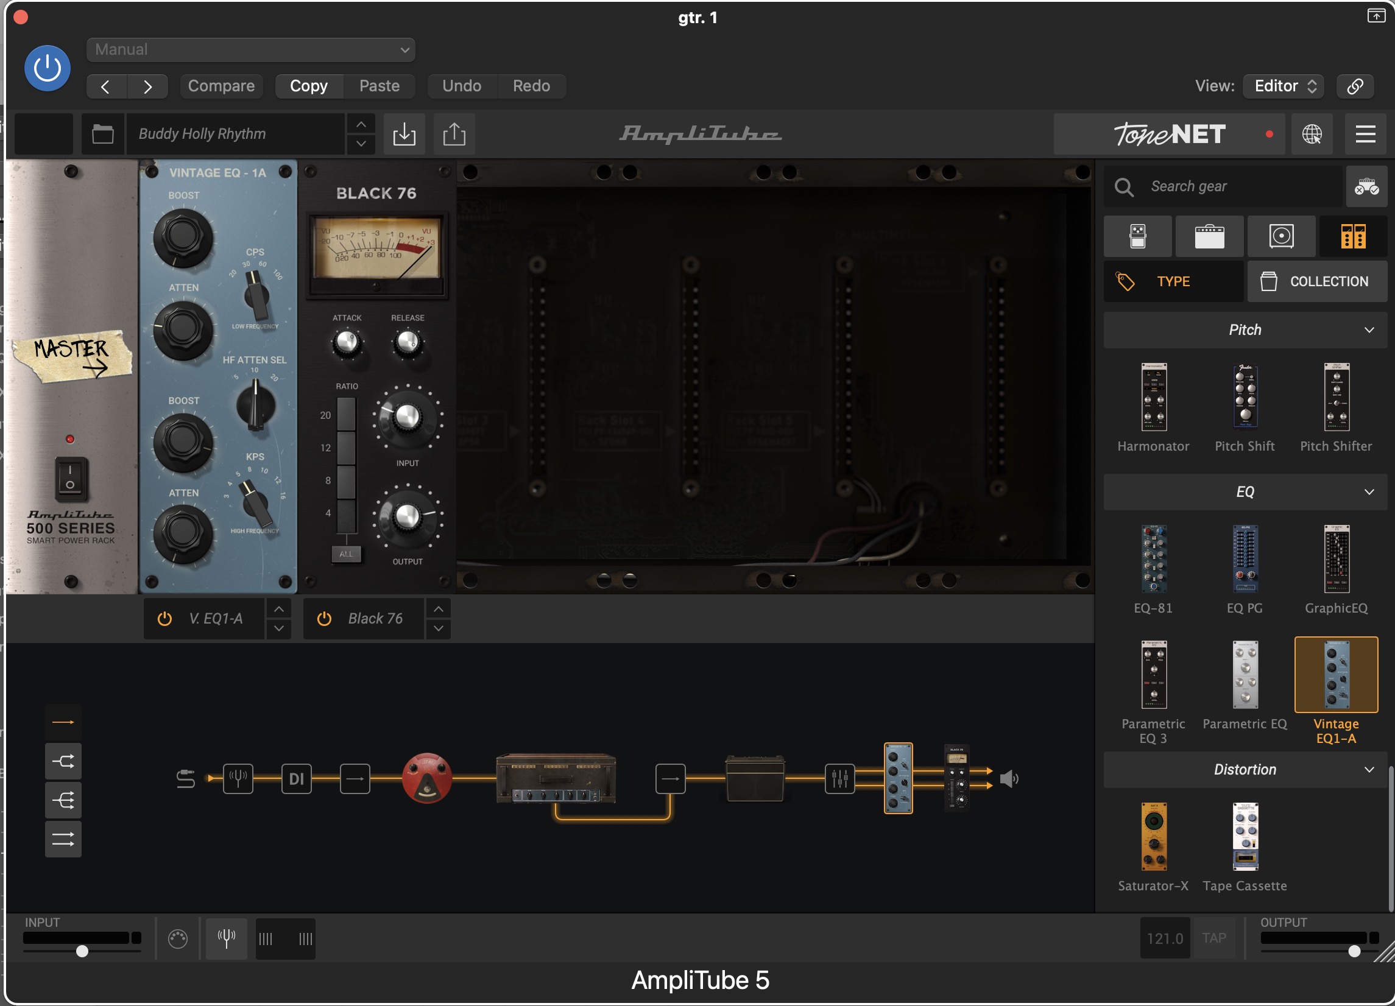Click the Paste button
This screenshot has height=1006, width=1395.
pos(380,86)
